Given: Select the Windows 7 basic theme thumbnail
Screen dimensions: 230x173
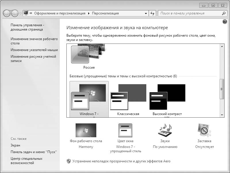Looking at the screenshot, I should click(89, 97).
